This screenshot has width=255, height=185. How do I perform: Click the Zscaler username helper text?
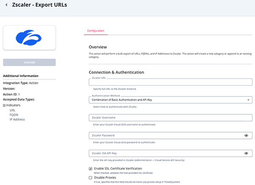[125, 124]
